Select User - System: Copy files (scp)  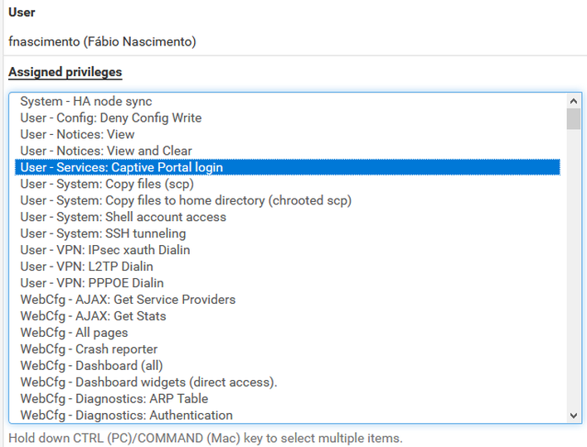(x=288, y=184)
